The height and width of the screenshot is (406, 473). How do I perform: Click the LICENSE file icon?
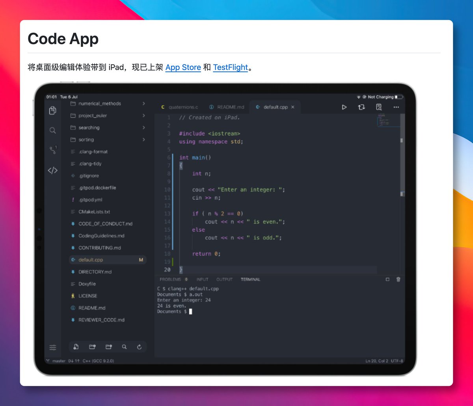[x=73, y=296]
